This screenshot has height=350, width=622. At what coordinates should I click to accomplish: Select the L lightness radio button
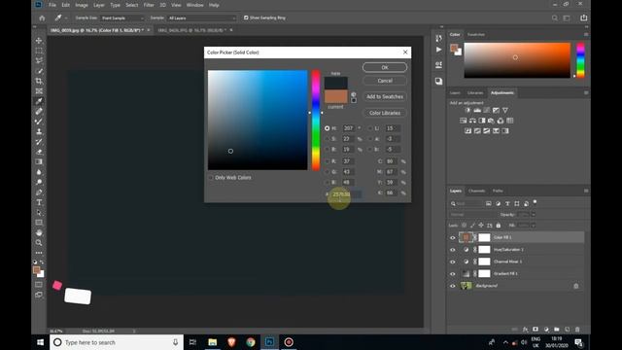(x=370, y=128)
